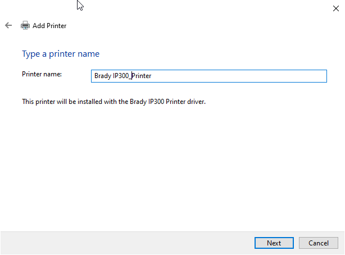The image size is (345, 255).
Task: Click blank white area below driver description
Action: [169, 169]
